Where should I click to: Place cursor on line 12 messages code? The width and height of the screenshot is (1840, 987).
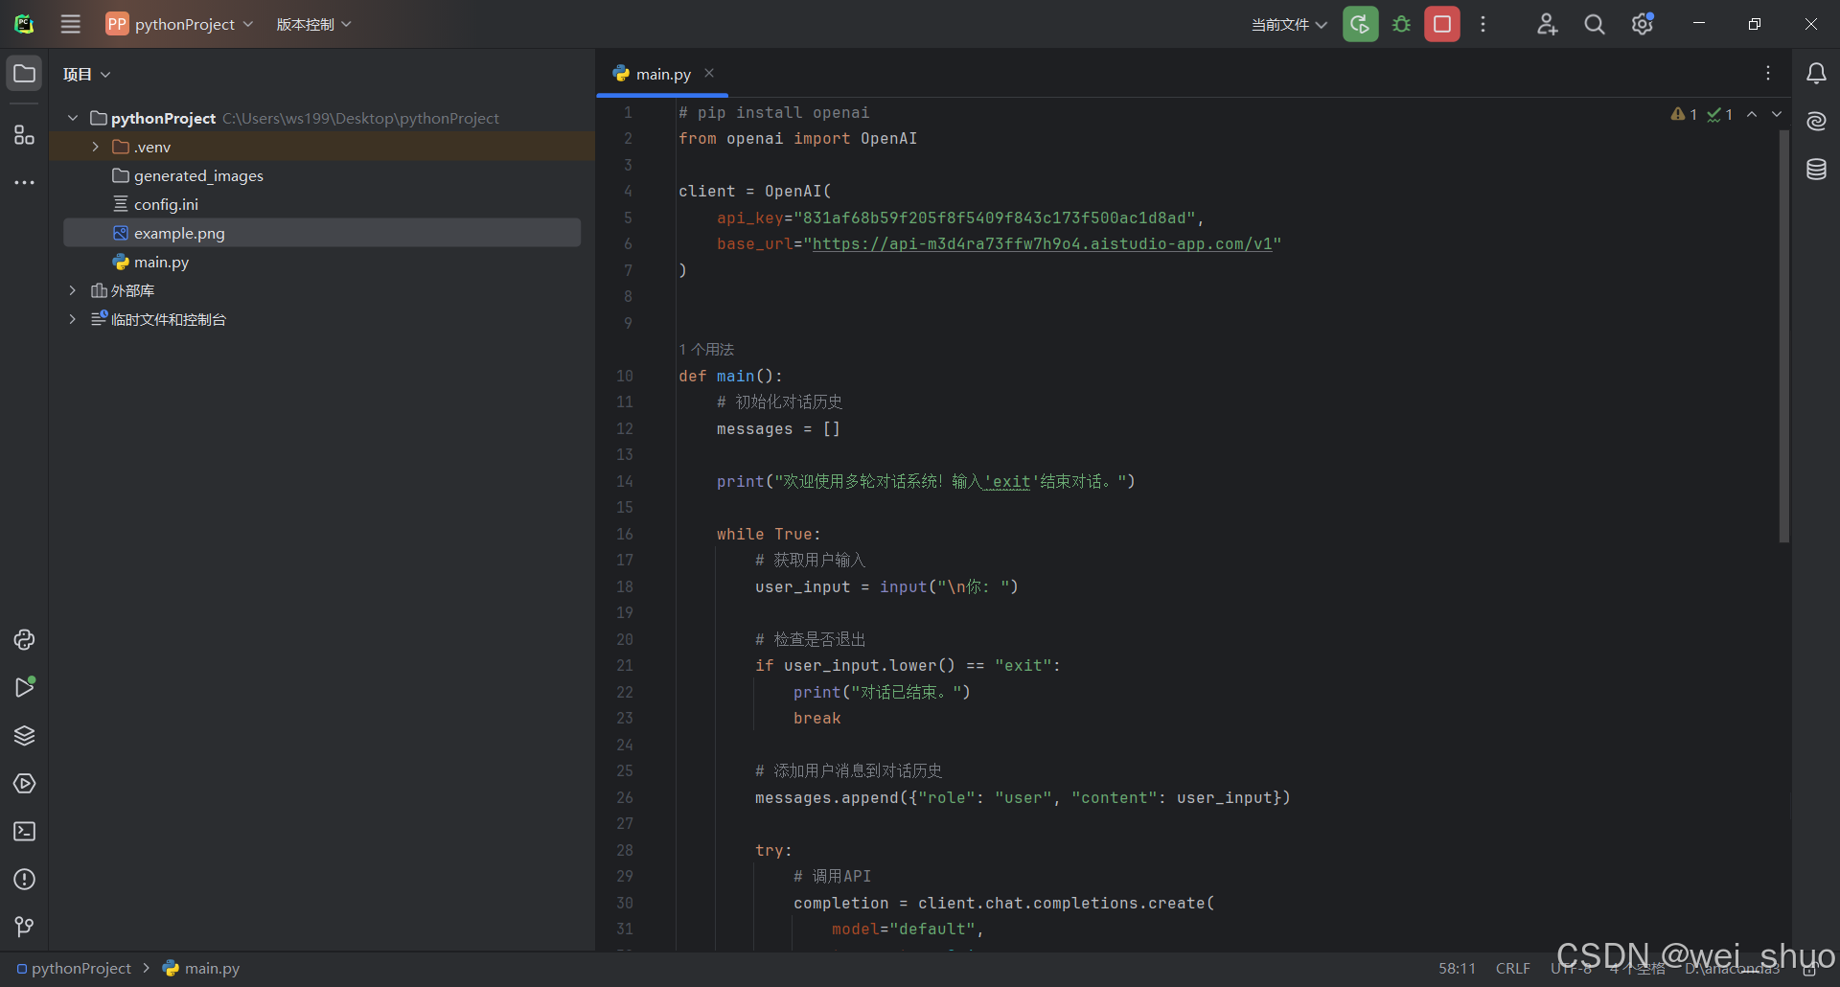(x=778, y=429)
